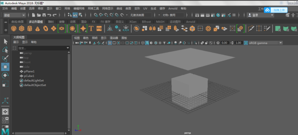Open the Arnold menu in menu bar

(173, 9)
